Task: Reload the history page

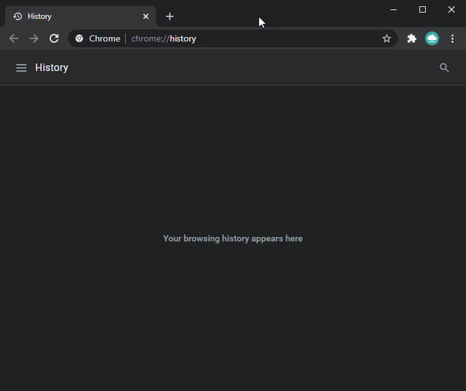Action: (x=54, y=38)
